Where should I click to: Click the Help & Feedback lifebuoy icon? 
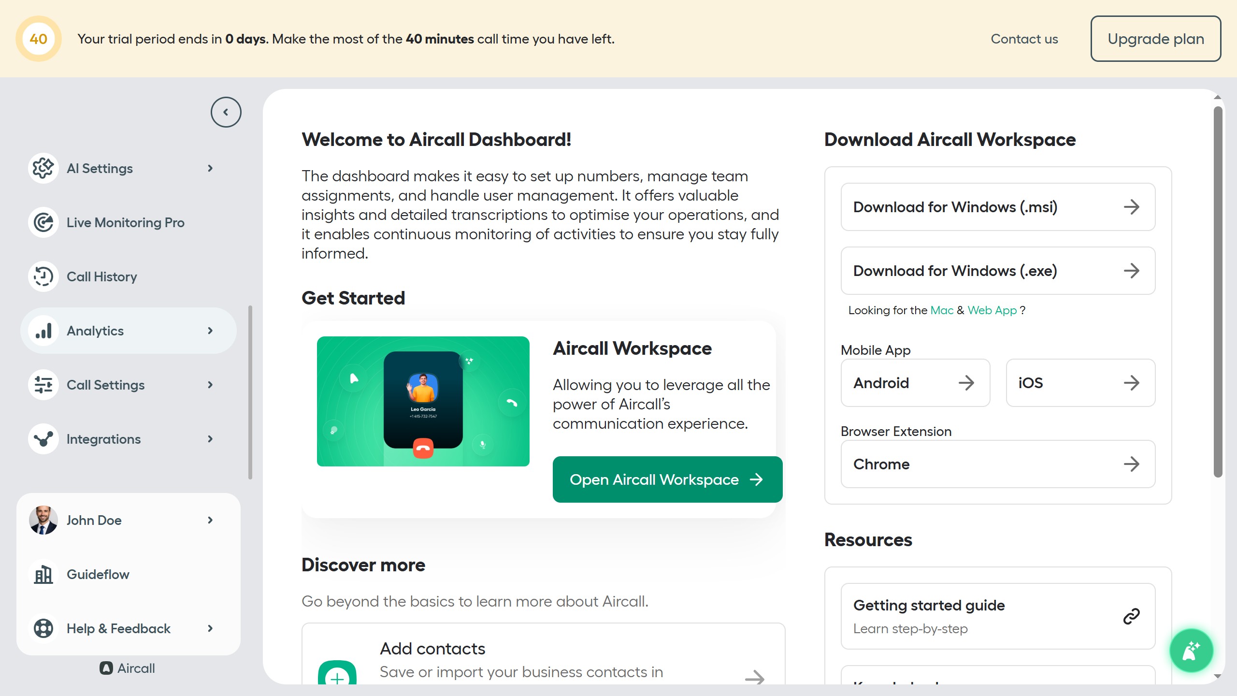click(43, 628)
